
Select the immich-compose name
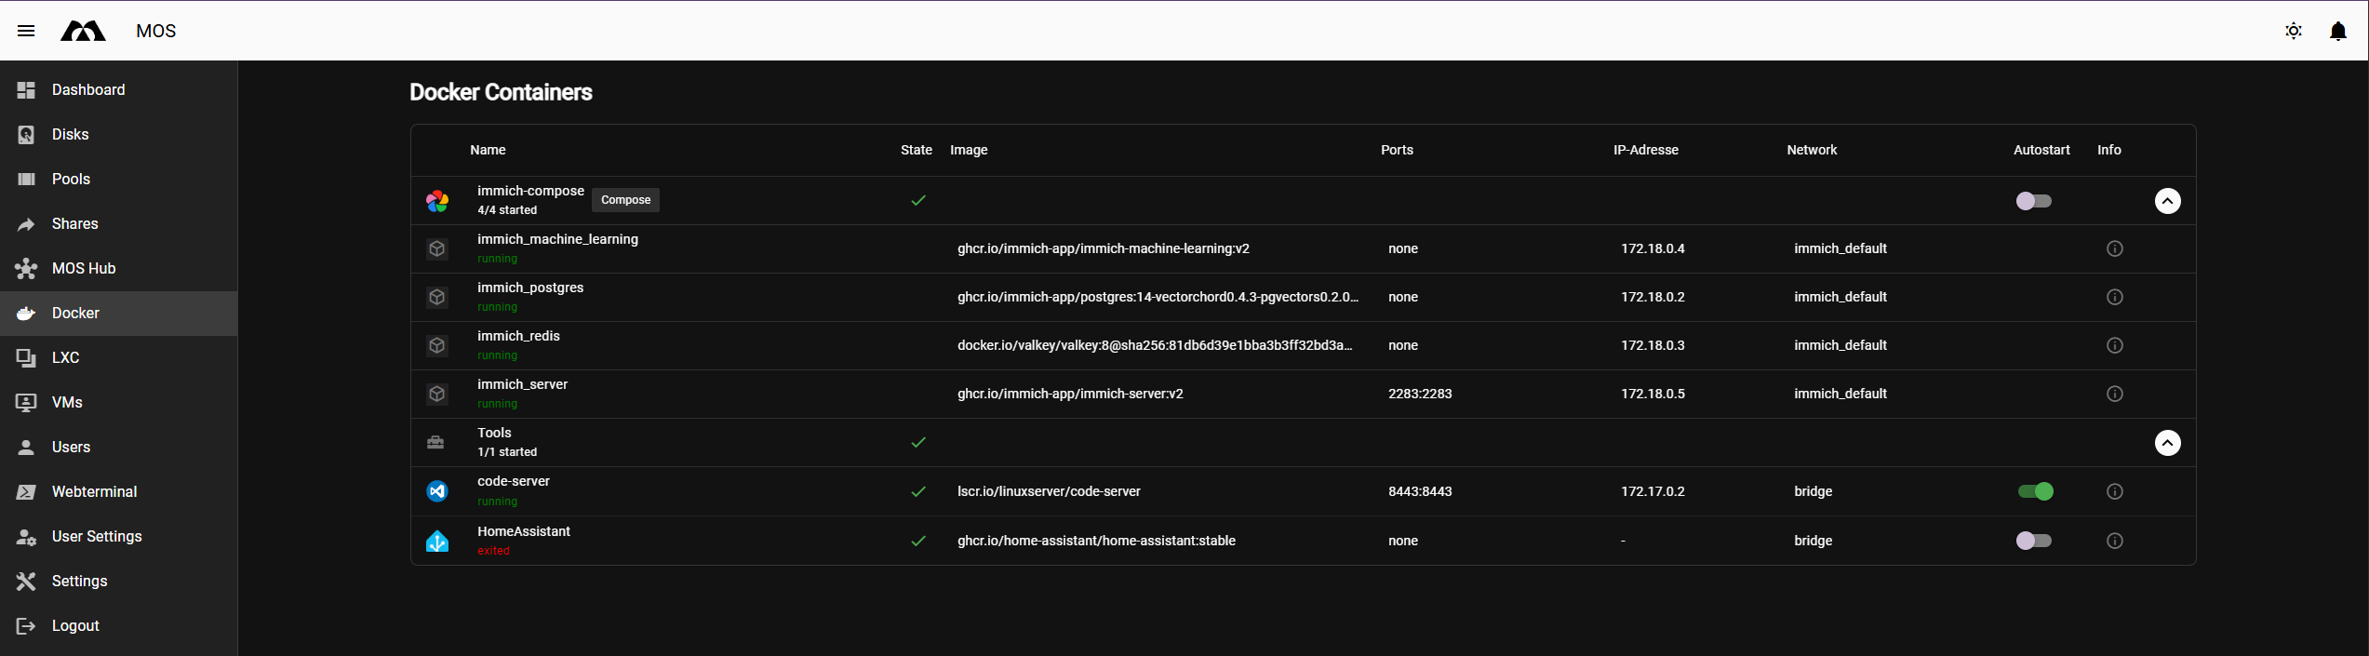[x=530, y=191]
